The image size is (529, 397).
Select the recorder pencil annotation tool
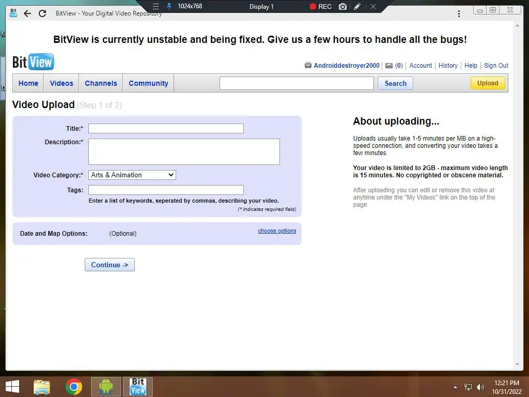pyautogui.click(x=357, y=6)
